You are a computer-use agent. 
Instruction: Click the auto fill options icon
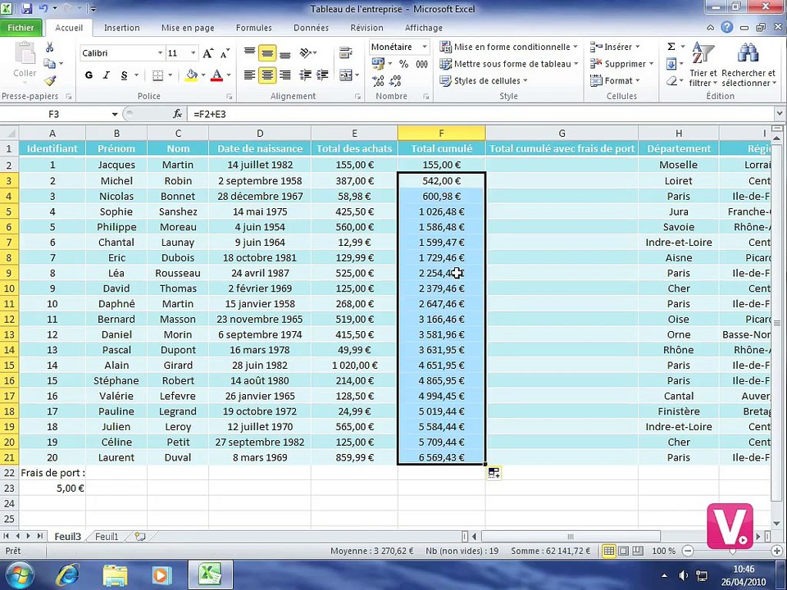pos(494,473)
